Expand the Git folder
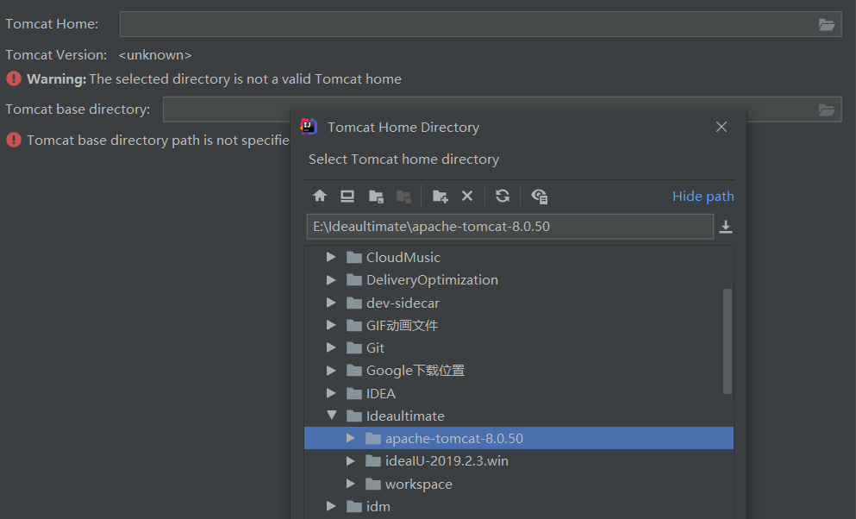This screenshot has width=856, height=519. [x=331, y=347]
